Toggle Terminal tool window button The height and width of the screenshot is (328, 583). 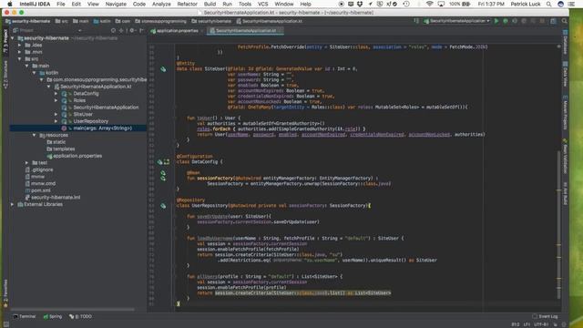(x=25, y=316)
